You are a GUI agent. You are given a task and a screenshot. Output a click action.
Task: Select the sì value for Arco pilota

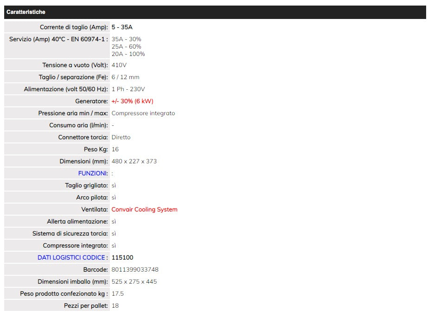[x=114, y=197]
